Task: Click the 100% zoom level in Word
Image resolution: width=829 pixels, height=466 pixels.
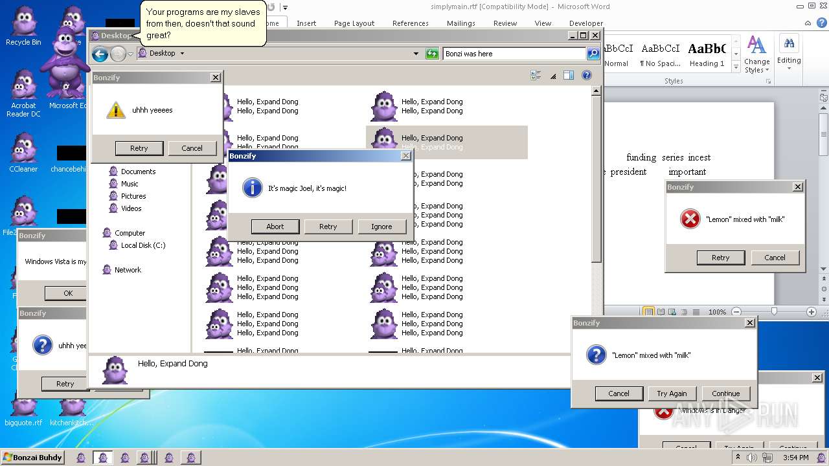Action: click(x=717, y=312)
